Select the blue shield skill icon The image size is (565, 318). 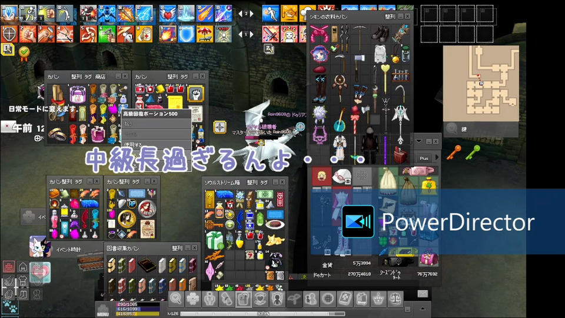tap(186, 34)
